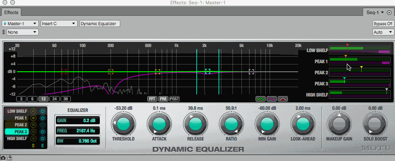Click the FREQ 2167.4 Hz value field
The image size is (395, 161).
point(78,131)
